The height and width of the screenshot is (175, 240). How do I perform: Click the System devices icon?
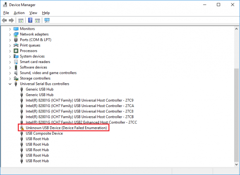(x=16, y=56)
